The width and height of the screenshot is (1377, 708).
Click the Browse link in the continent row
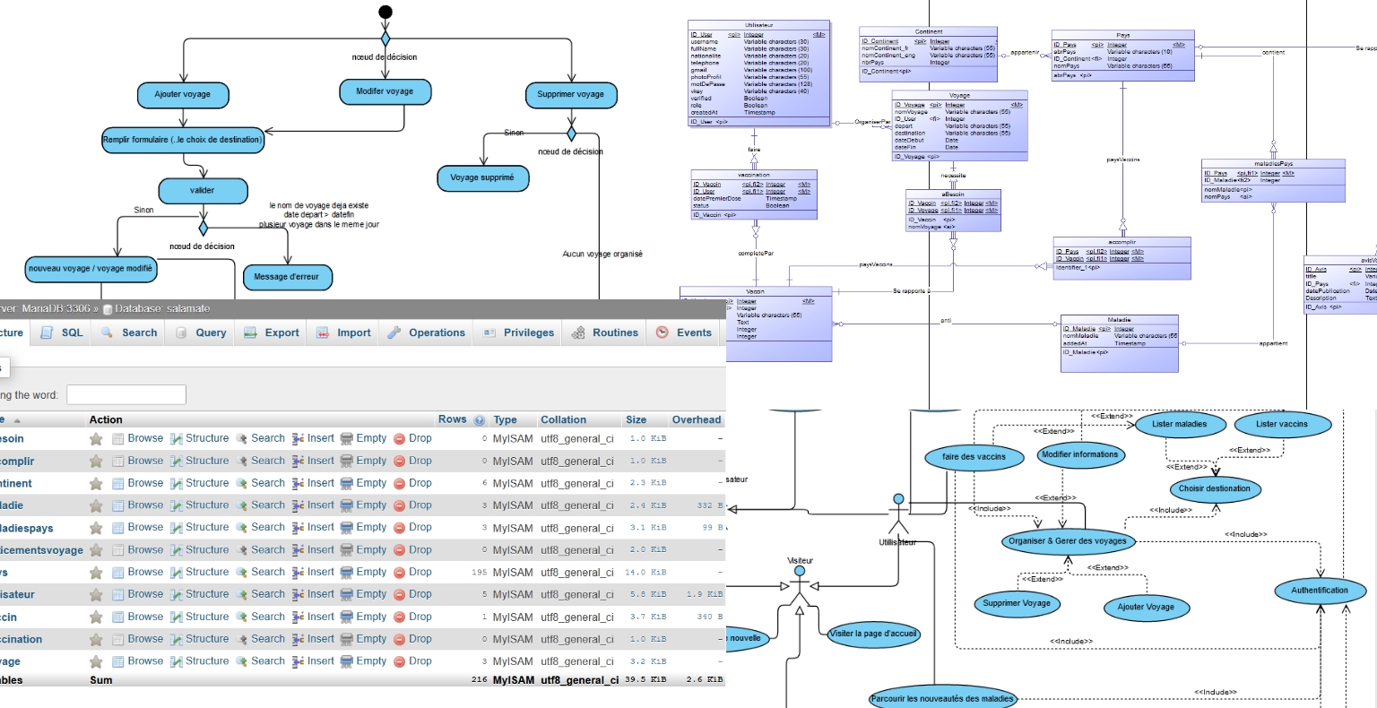point(145,483)
